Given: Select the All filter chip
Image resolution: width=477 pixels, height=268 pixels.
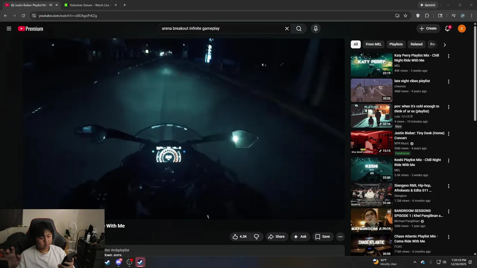Looking at the screenshot, I should [x=356, y=44].
